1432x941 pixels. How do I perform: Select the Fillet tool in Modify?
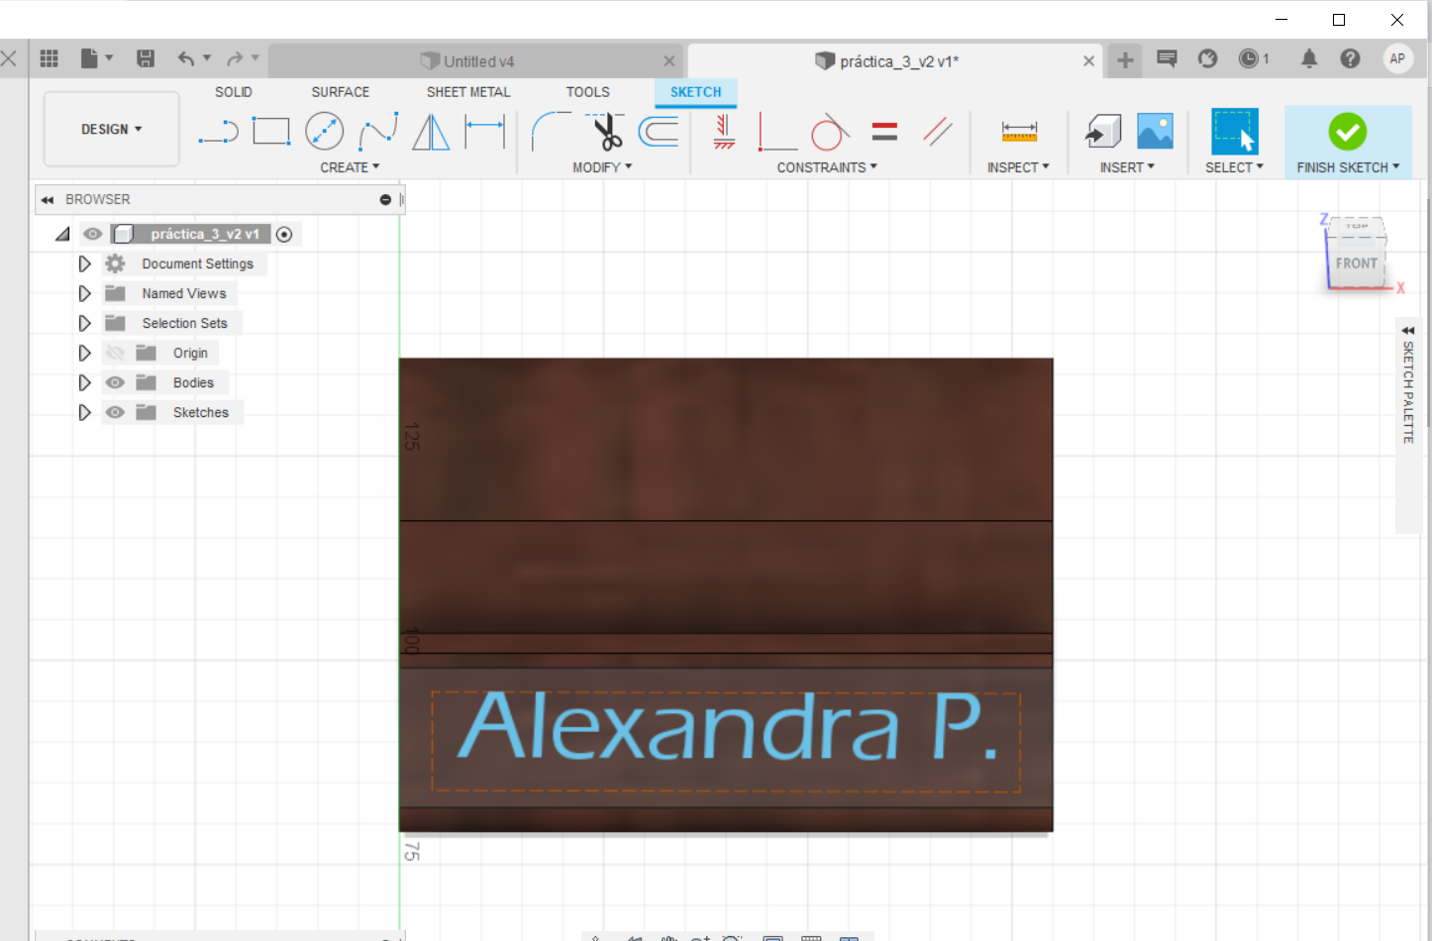551,131
